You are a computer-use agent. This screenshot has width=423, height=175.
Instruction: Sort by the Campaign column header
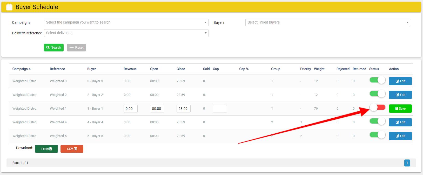tap(22, 69)
